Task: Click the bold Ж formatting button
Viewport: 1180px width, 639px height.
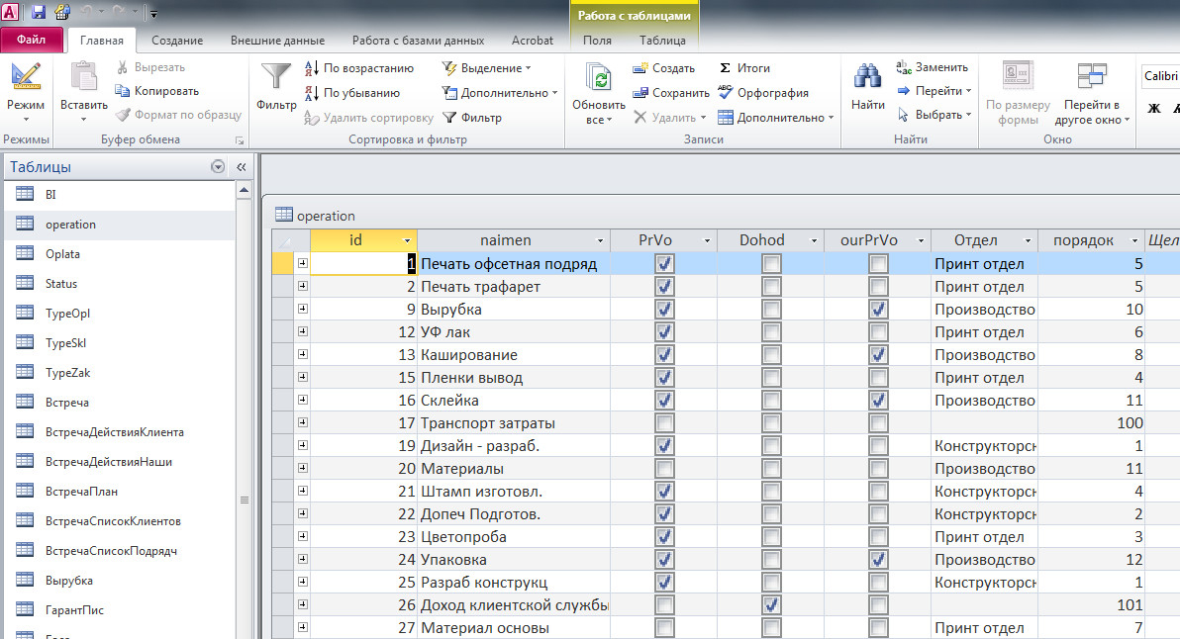Action: (x=1153, y=108)
